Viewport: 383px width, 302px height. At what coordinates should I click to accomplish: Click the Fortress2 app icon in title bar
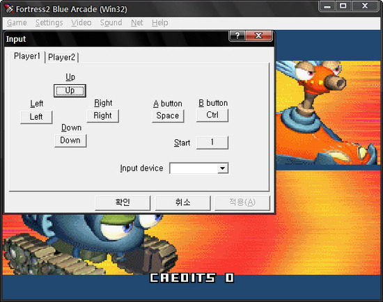pos(9,9)
